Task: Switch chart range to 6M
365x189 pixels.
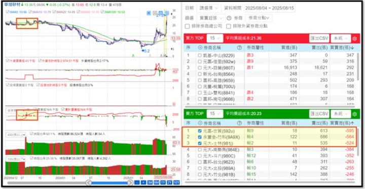Action: (x=157, y=183)
